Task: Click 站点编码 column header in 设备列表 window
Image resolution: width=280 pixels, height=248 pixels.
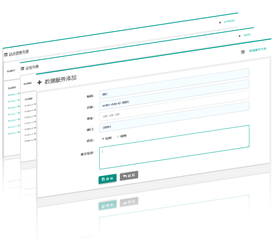Action: (x=28, y=99)
